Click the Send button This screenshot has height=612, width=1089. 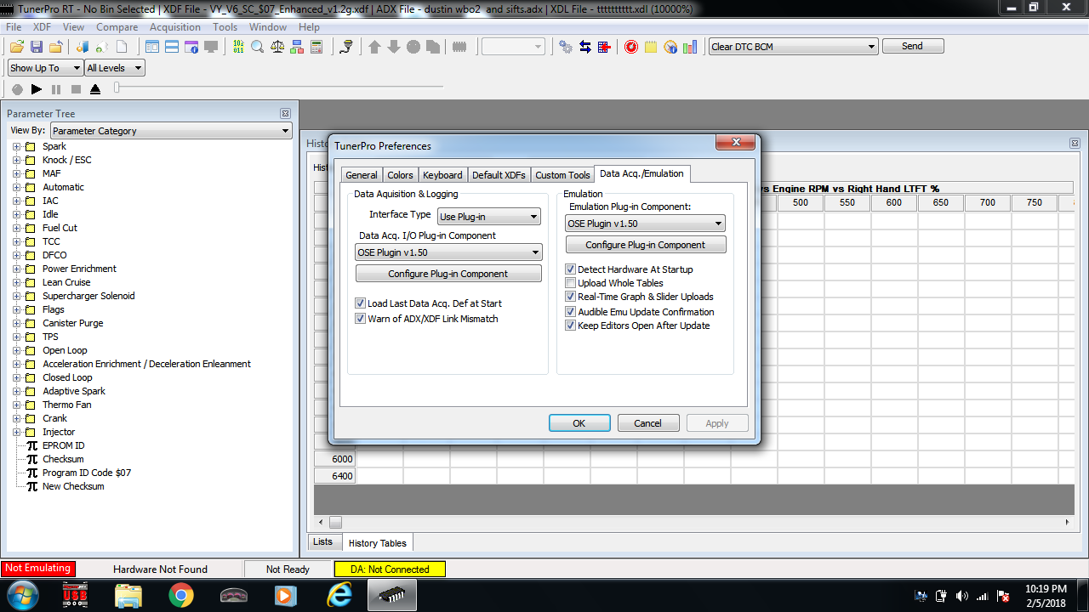point(913,46)
